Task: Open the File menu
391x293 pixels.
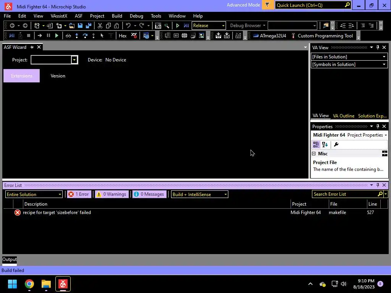Action: (x=7, y=16)
